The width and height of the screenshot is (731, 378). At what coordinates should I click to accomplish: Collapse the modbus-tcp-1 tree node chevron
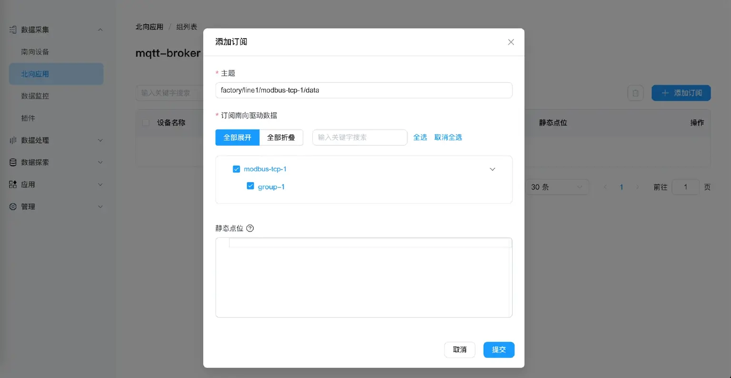pos(493,169)
